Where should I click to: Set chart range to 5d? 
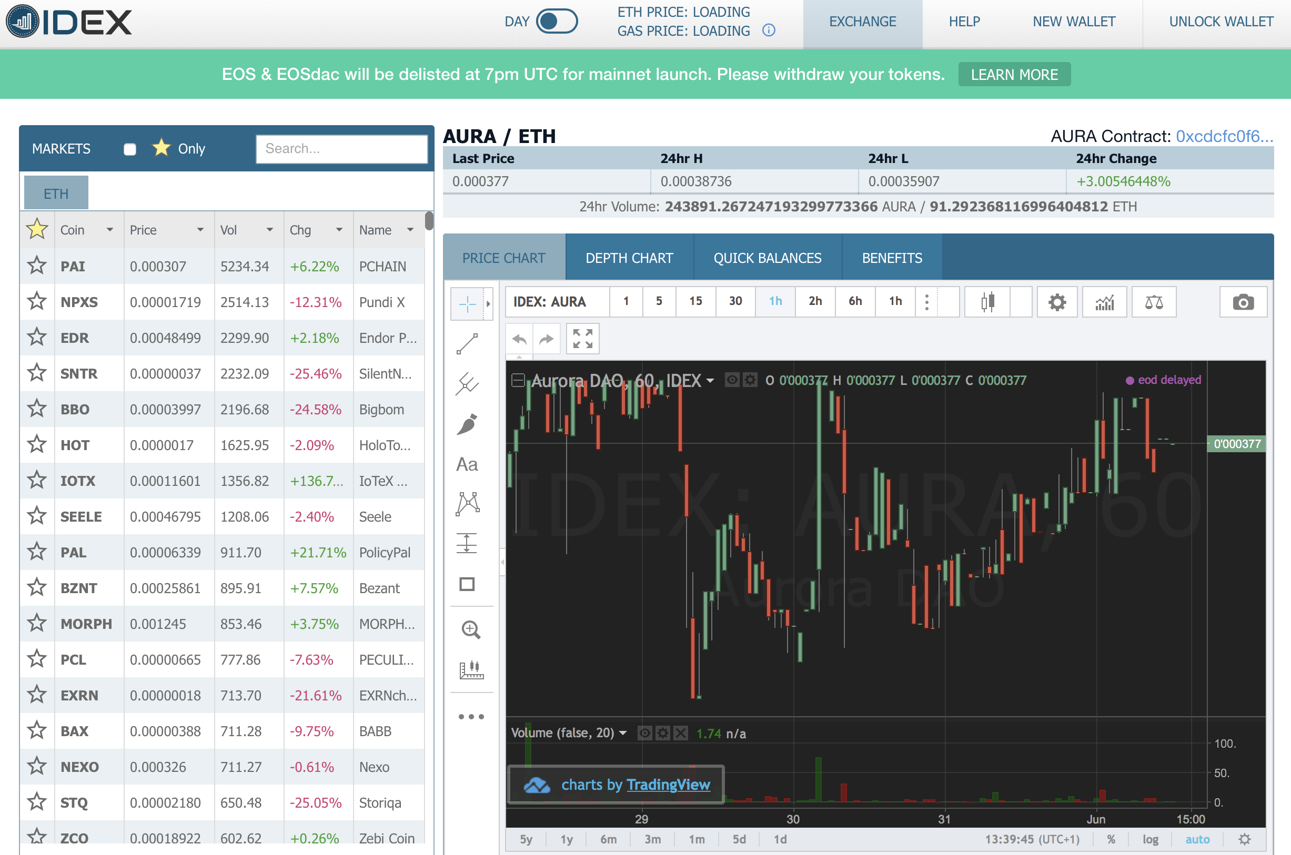739,839
